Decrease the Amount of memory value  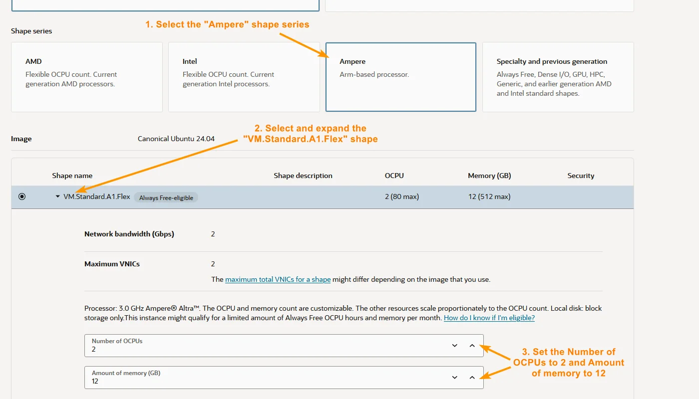coord(455,377)
